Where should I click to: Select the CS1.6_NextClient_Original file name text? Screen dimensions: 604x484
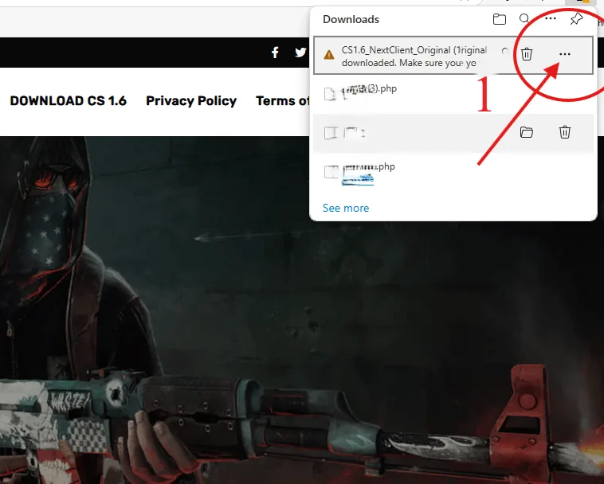(414, 50)
